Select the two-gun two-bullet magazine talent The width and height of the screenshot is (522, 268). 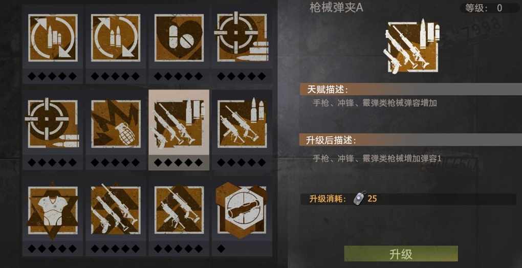coord(242,124)
